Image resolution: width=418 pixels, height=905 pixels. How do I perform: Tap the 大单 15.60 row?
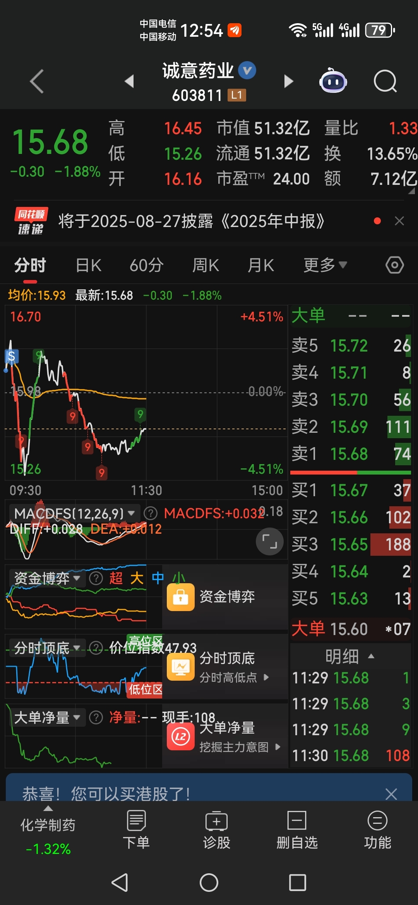pos(351,629)
